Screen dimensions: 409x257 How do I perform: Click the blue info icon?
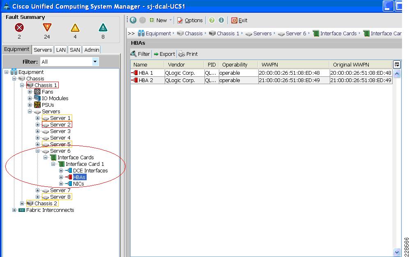(x=221, y=20)
